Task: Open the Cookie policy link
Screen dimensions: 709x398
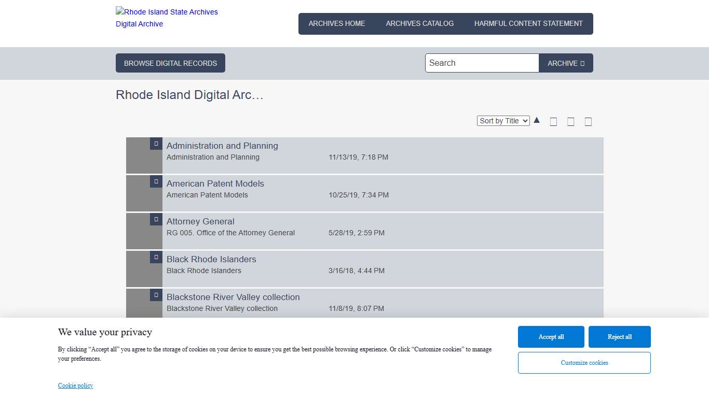Action: (x=75, y=385)
